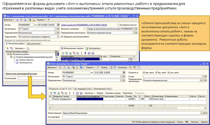210x125 pixels.
Task: Click first Дт/Кт icon in shift report toolbar
Action: pos(130,67)
